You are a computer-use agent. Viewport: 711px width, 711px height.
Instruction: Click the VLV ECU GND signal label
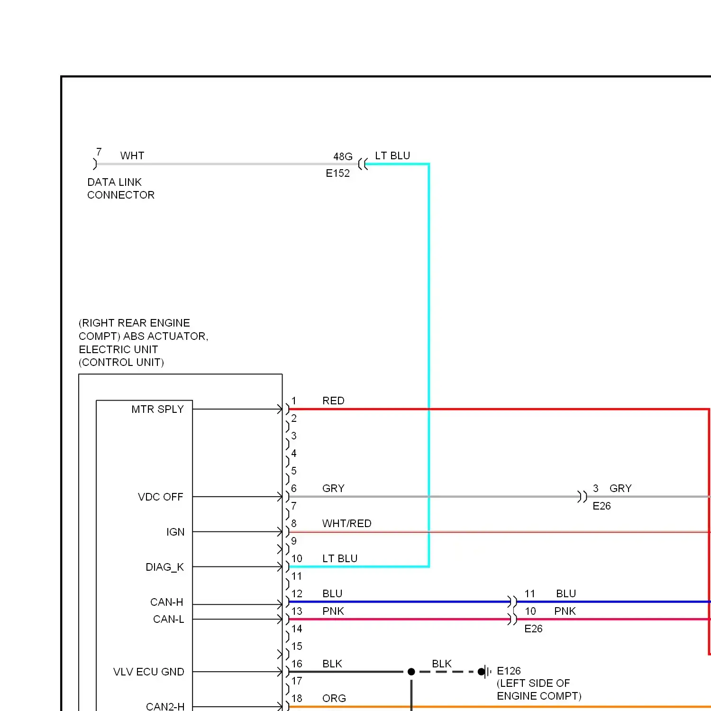pyautogui.click(x=148, y=672)
